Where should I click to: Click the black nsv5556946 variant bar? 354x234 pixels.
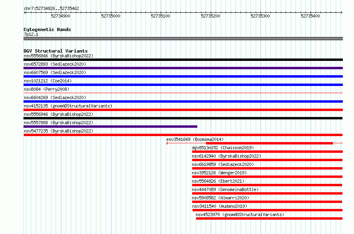pos(183,118)
